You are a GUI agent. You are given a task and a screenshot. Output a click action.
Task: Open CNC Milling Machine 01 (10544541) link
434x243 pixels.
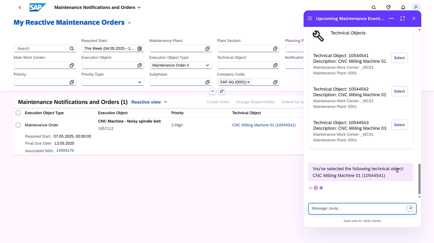pyautogui.click(x=264, y=125)
